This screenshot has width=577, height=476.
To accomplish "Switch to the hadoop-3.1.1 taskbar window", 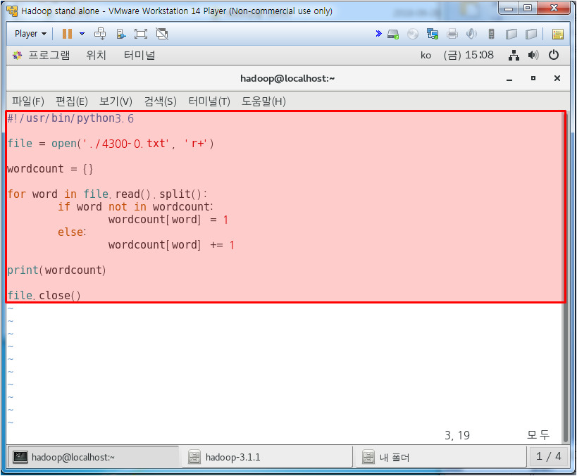I will [267, 457].
